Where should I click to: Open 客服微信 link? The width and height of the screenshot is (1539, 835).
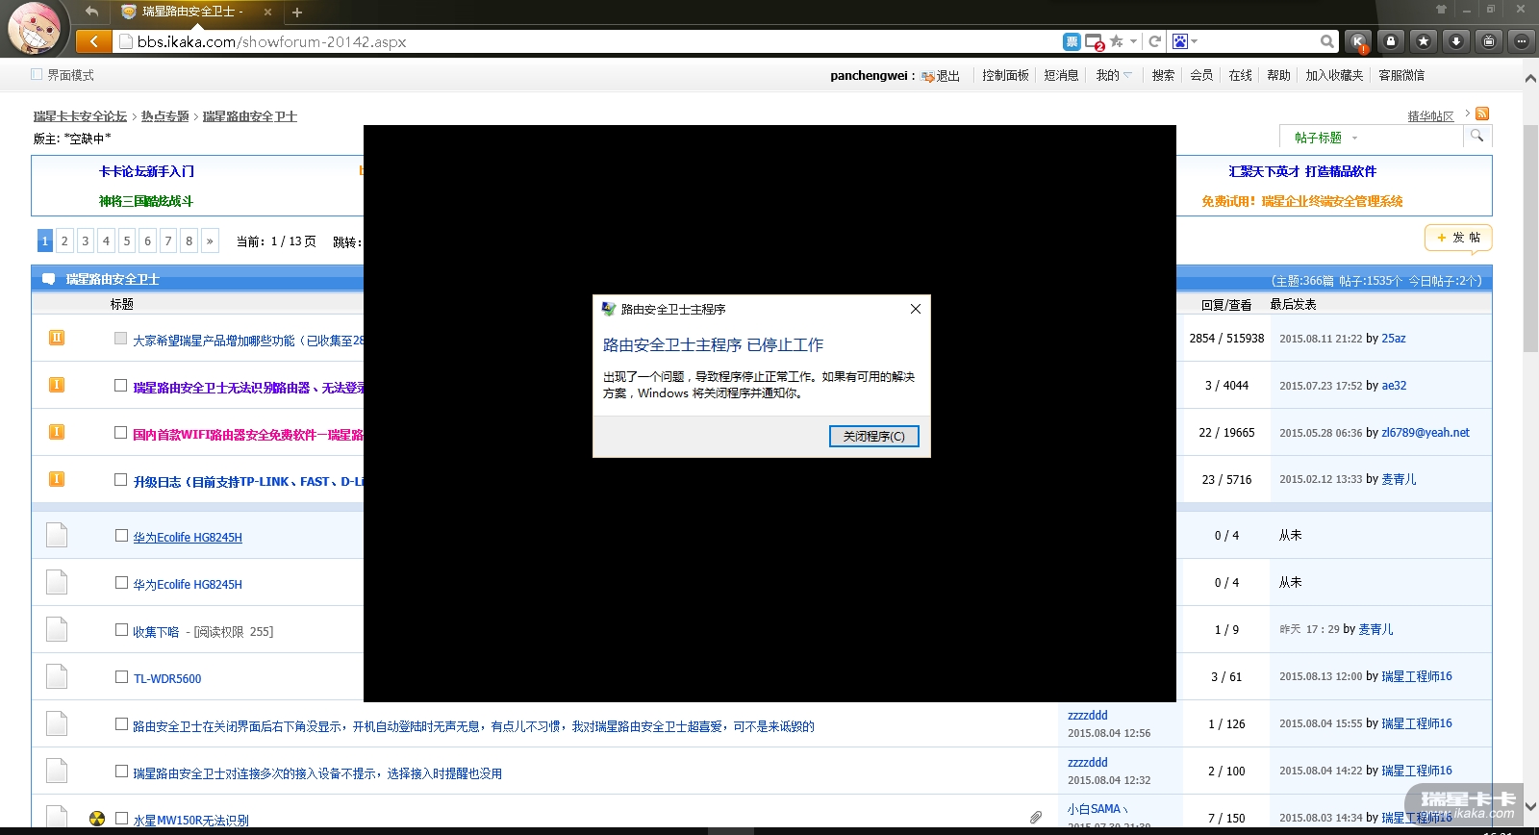[x=1401, y=75]
